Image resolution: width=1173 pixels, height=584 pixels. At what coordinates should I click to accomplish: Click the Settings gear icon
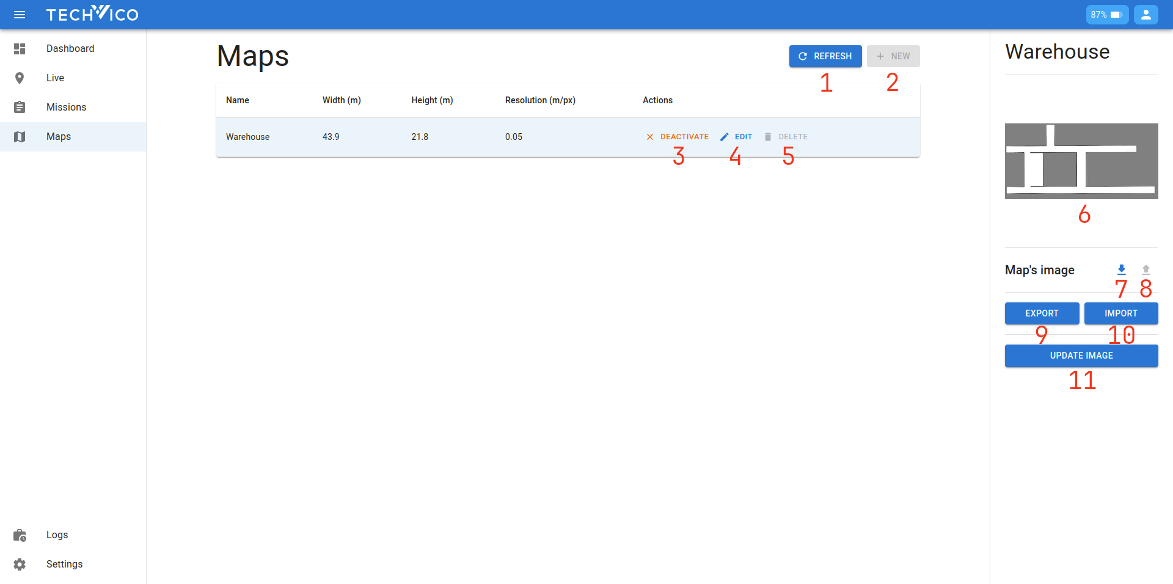20,564
